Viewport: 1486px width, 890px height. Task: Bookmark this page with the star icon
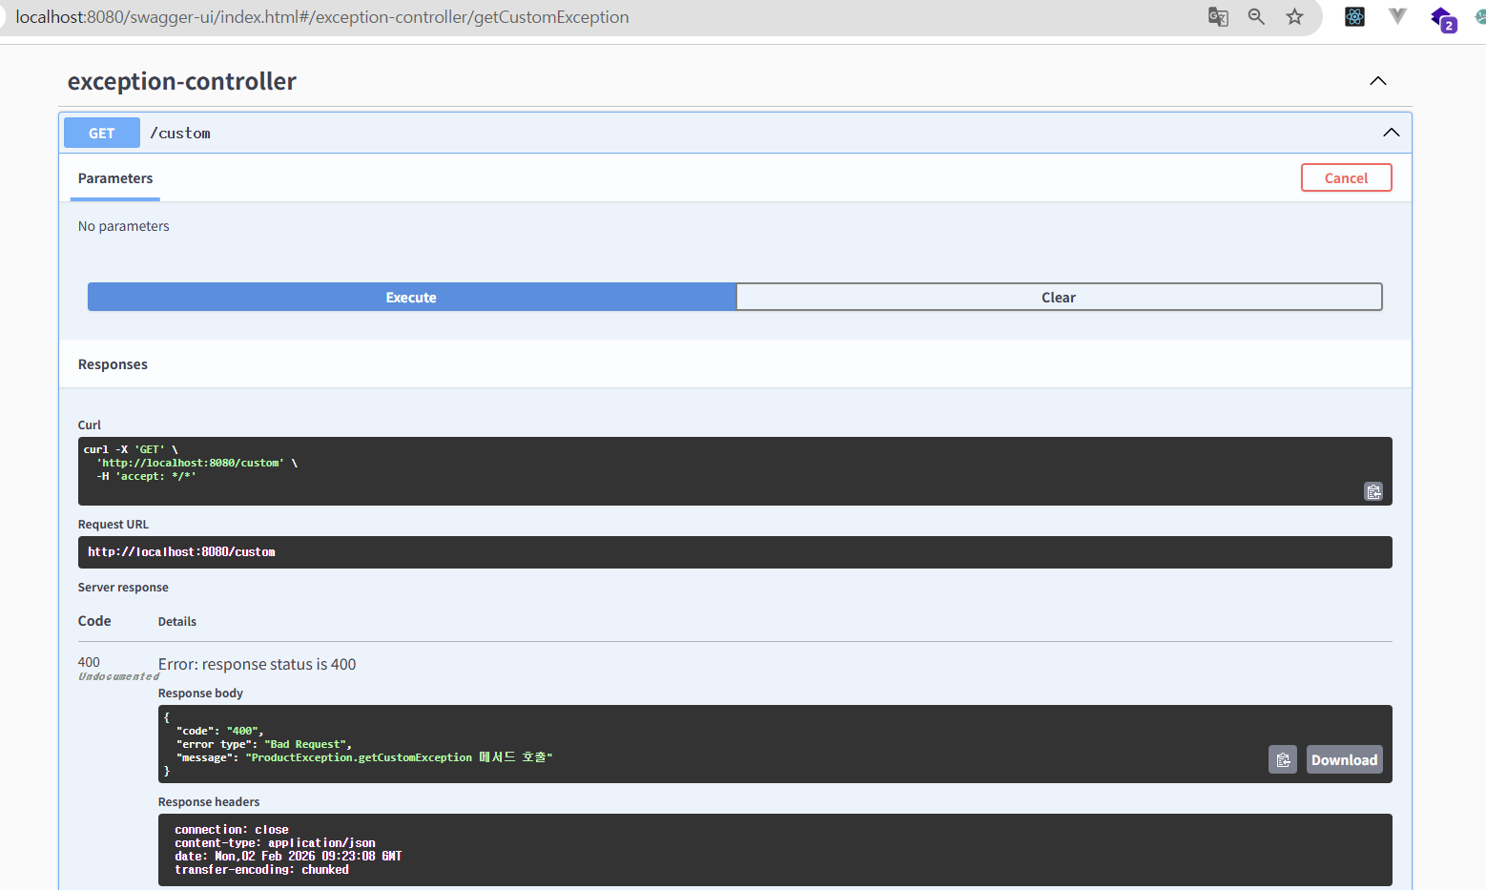[1294, 16]
